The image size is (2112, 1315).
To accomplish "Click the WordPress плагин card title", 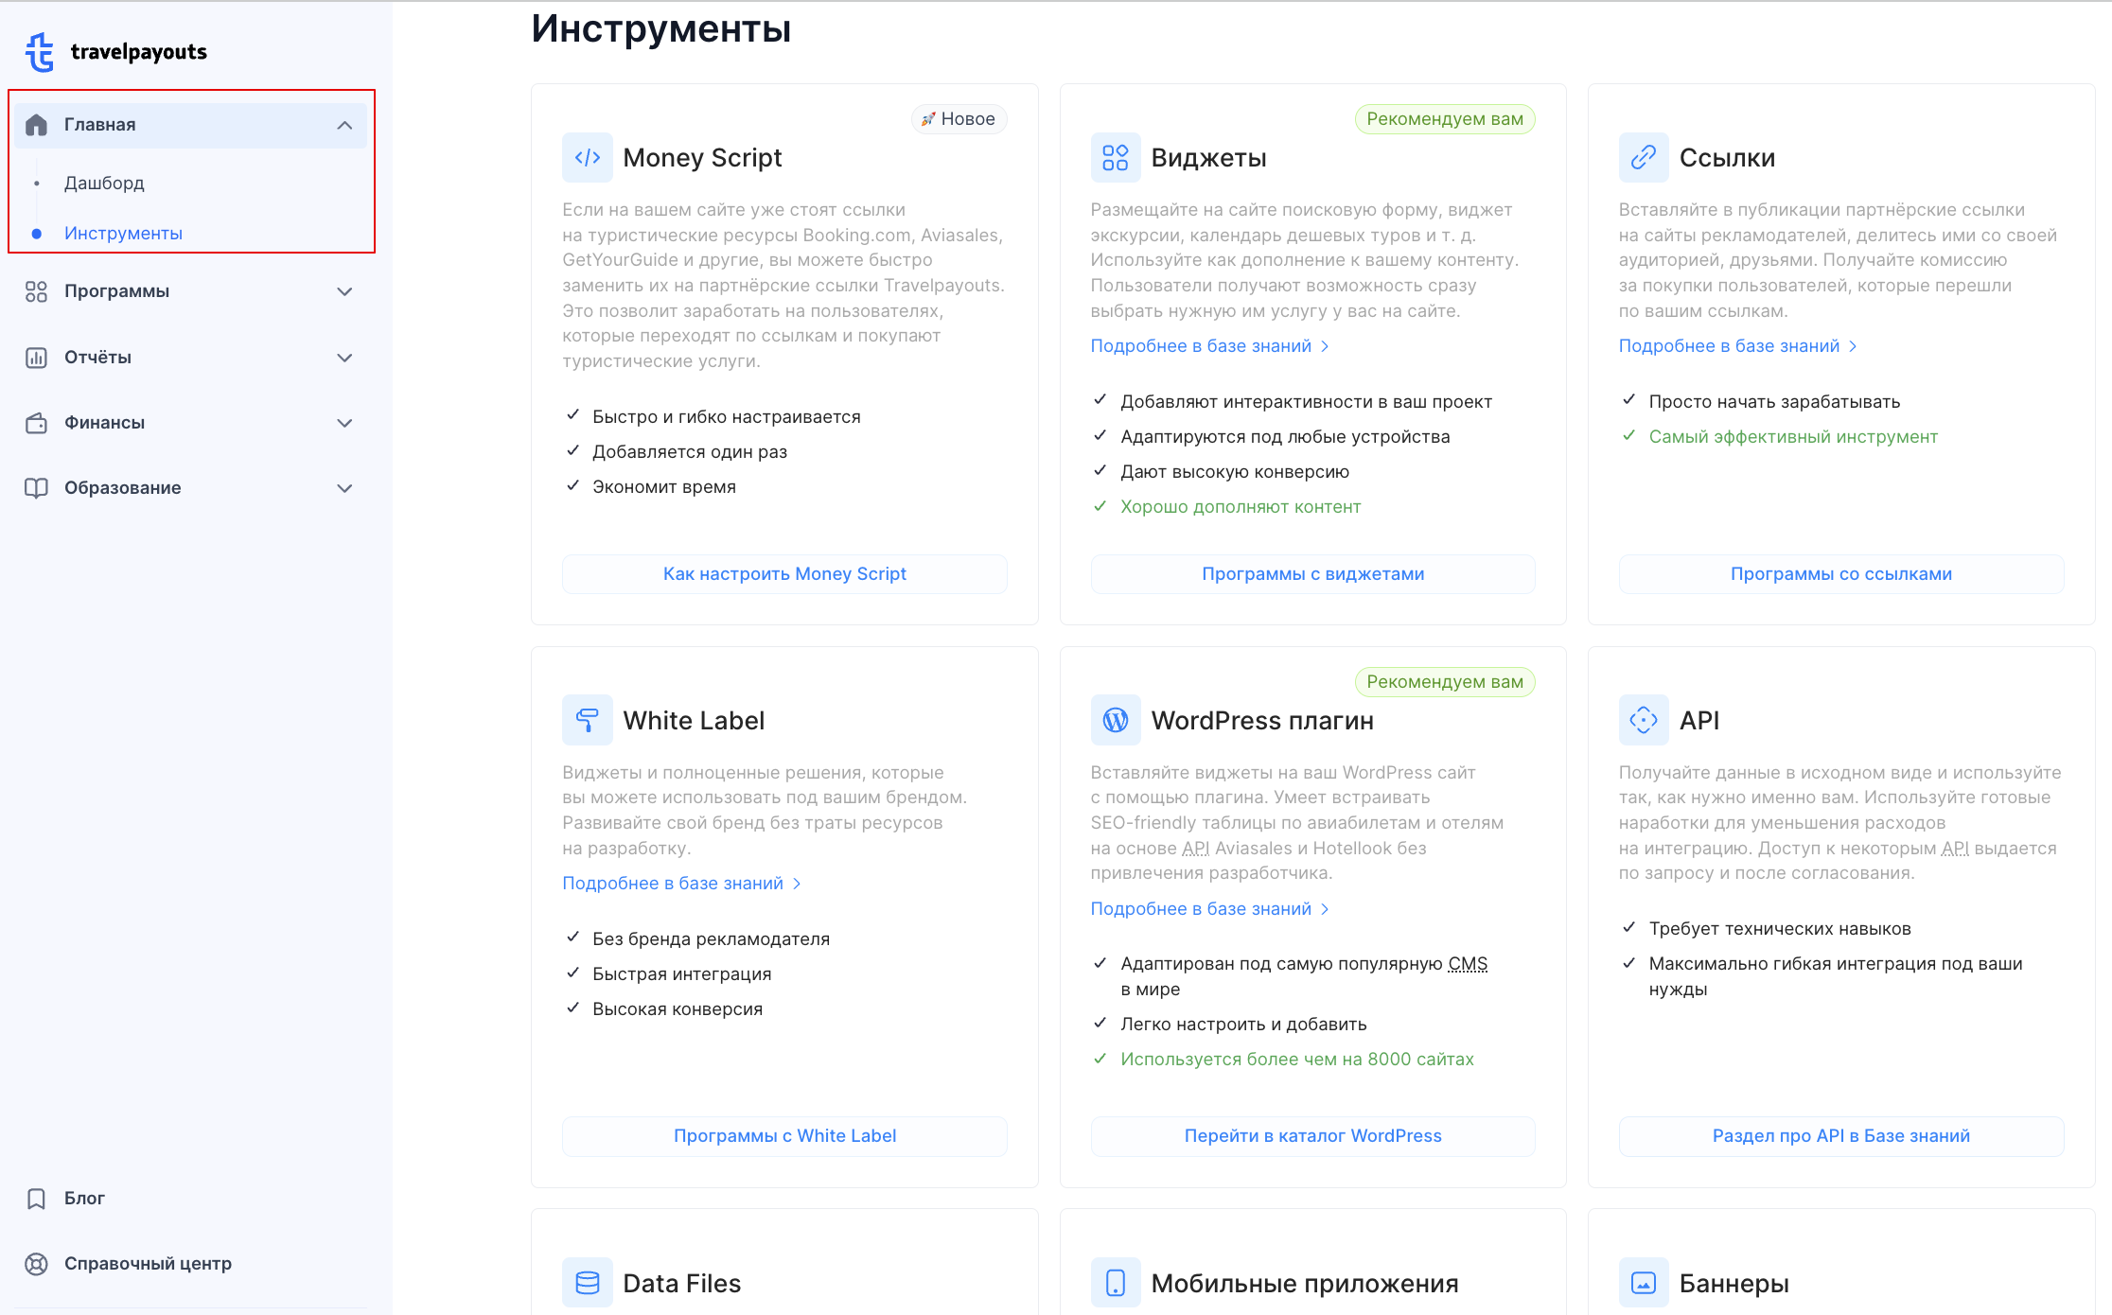I will point(1262,721).
